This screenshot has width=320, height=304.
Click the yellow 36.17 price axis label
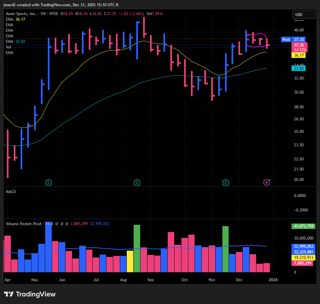[299, 56]
